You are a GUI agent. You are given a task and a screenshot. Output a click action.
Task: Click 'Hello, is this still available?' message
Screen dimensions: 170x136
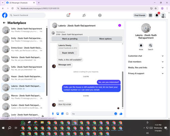point(70,60)
